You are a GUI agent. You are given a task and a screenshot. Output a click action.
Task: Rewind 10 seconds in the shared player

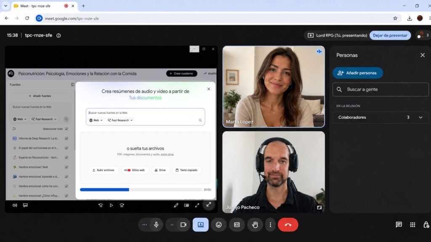pos(101,205)
